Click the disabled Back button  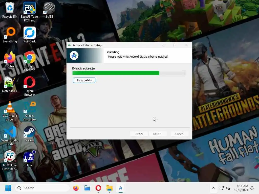(139, 134)
